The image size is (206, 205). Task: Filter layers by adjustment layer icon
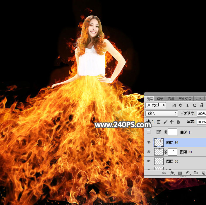click(181, 105)
